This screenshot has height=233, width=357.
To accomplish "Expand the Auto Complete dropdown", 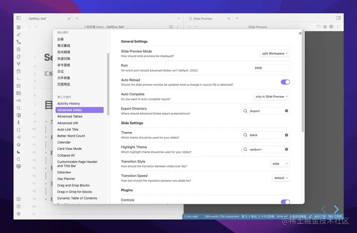I will pos(272,97).
